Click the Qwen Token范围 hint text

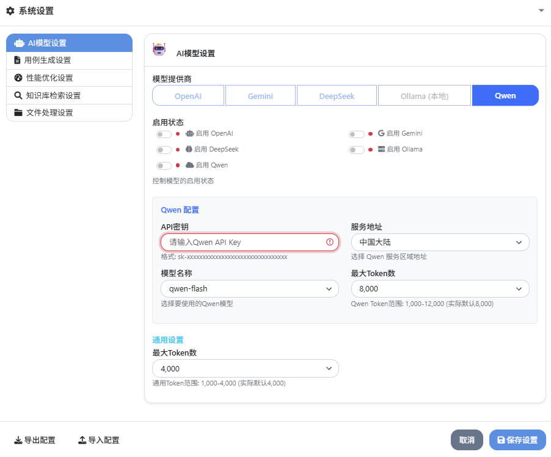[x=422, y=304]
